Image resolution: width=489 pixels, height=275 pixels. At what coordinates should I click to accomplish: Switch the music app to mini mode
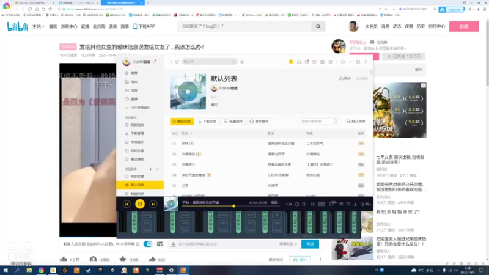pyautogui.click(x=343, y=62)
